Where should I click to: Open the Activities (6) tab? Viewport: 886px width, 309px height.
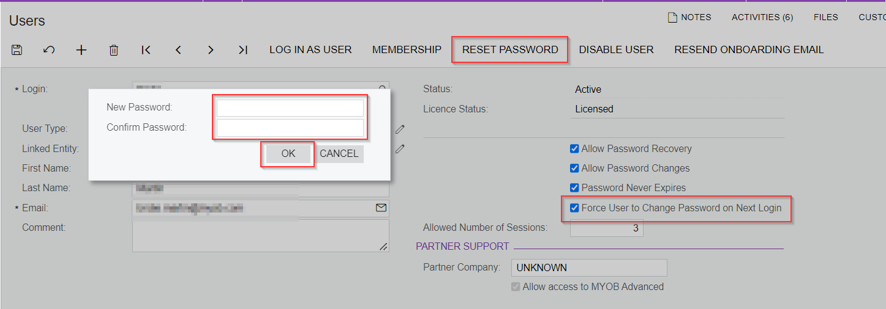click(x=762, y=17)
